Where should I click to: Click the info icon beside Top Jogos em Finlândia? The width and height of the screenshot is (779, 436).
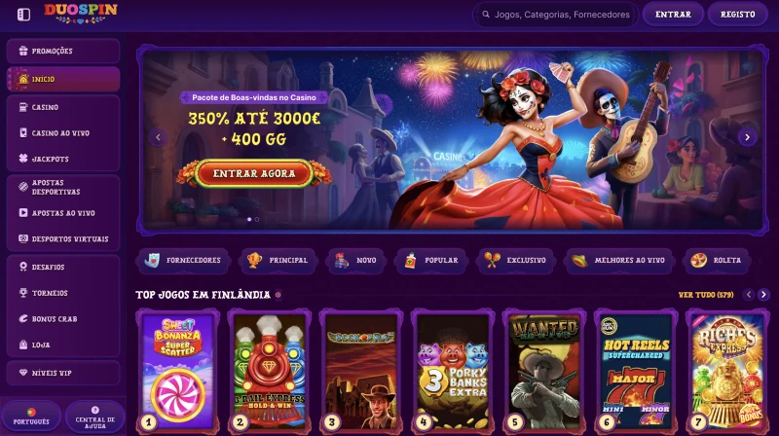pyautogui.click(x=278, y=295)
